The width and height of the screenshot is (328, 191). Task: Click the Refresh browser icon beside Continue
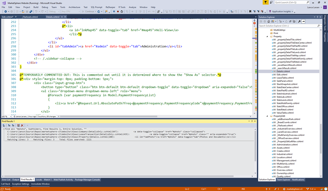click(x=99, y=12)
